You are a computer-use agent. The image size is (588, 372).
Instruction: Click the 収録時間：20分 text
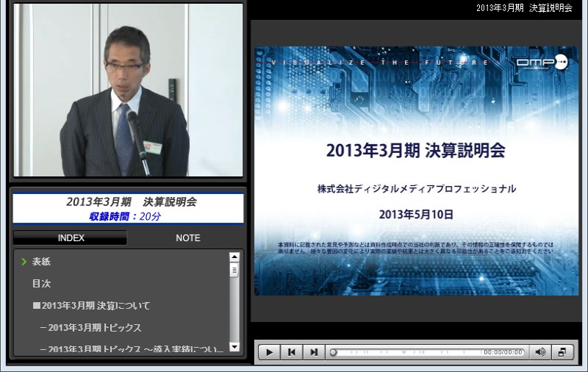click(125, 216)
